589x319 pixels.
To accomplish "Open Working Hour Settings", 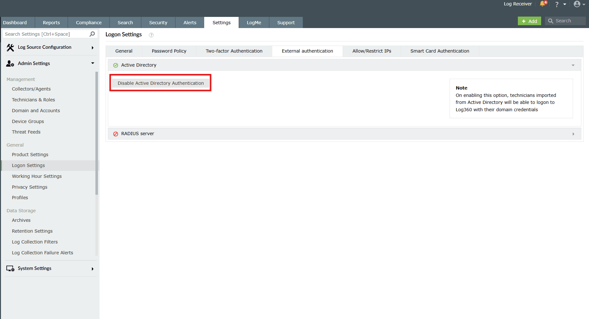I will point(37,176).
